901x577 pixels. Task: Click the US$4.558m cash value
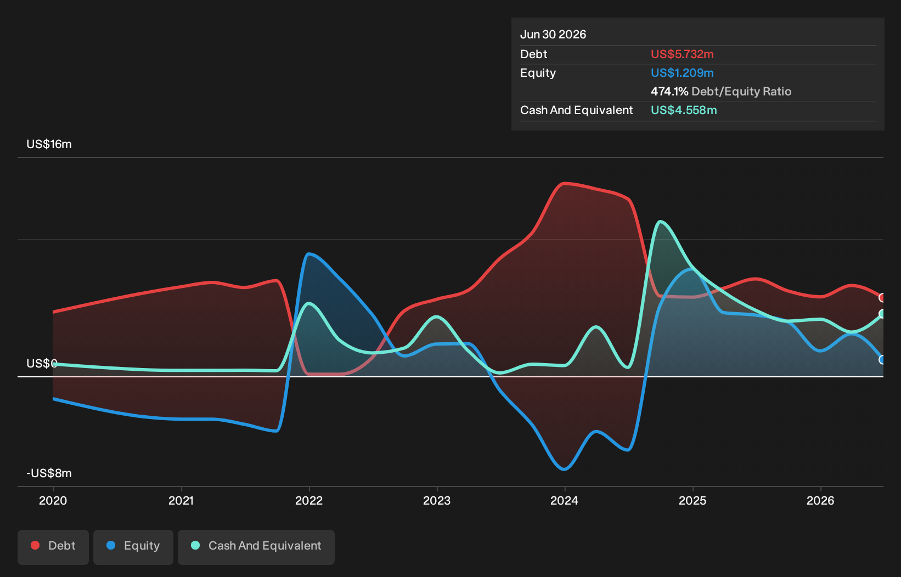pos(684,110)
